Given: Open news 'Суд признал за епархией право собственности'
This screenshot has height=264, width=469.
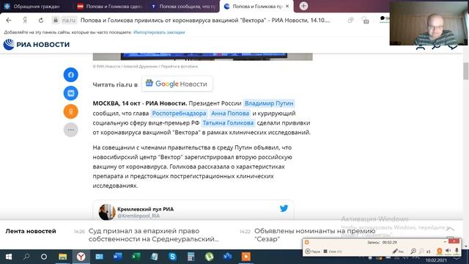Looking at the screenshot, I should point(154,235).
